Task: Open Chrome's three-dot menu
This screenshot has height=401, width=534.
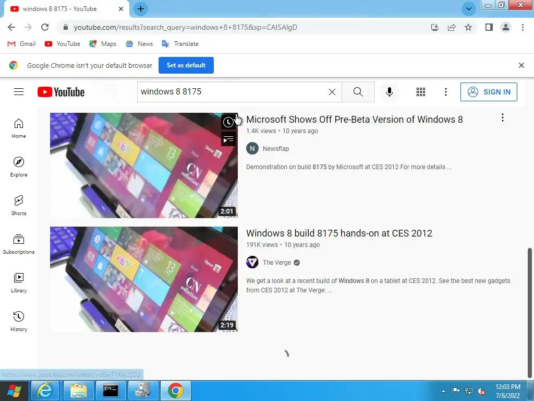Action: 523,27
